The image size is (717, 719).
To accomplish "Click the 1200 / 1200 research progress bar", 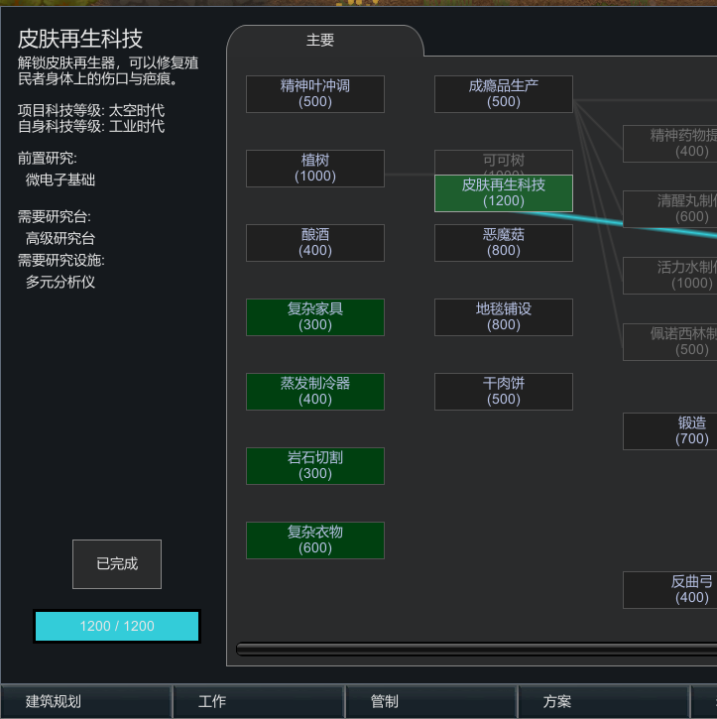I will point(117,627).
